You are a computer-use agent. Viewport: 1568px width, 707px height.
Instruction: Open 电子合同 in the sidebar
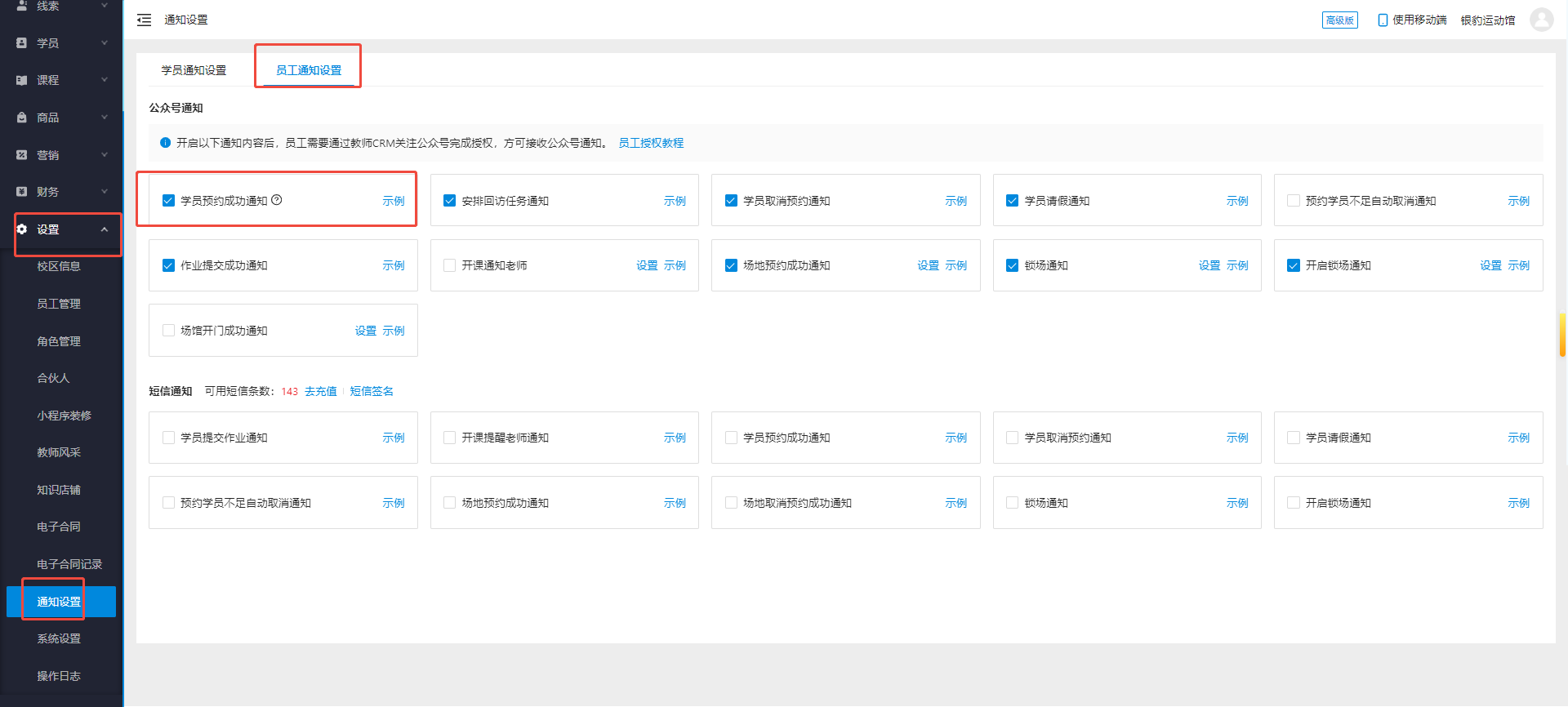pos(59,527)
